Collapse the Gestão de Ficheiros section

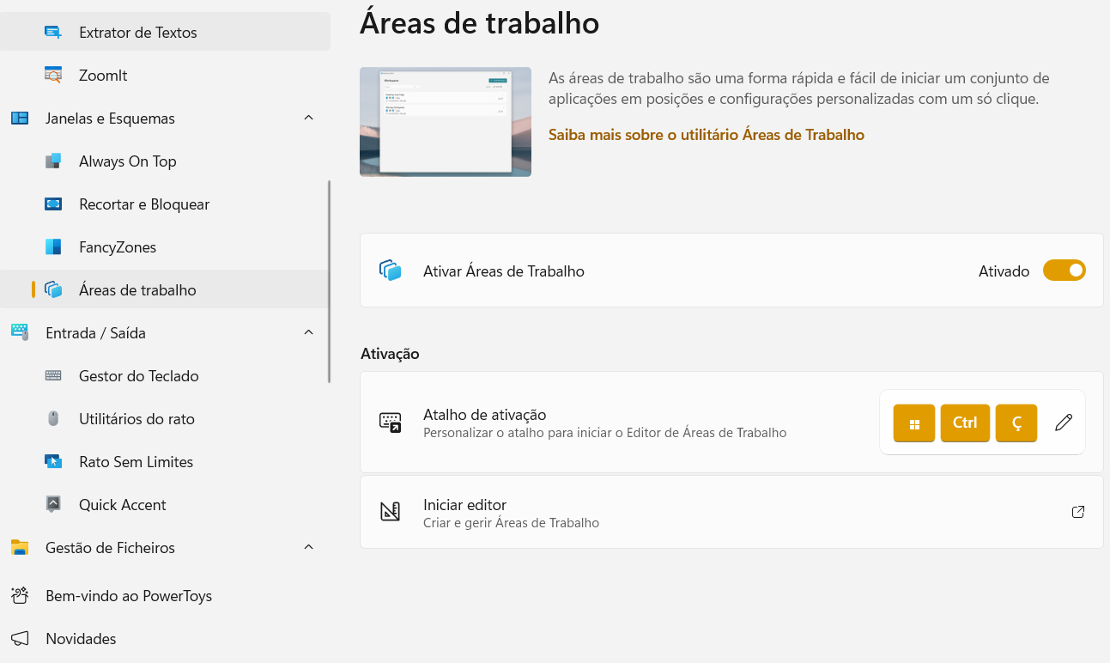coord(309,547)
